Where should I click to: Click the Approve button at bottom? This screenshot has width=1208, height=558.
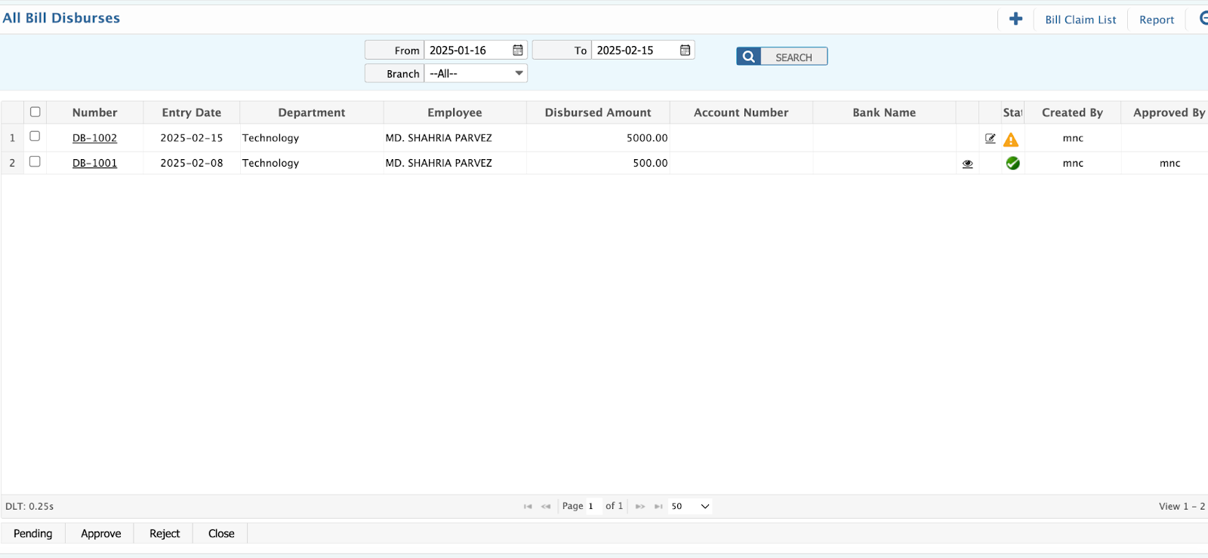[x=100, y=534]
